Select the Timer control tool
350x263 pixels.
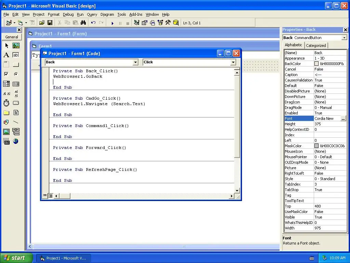click(6, 103)
